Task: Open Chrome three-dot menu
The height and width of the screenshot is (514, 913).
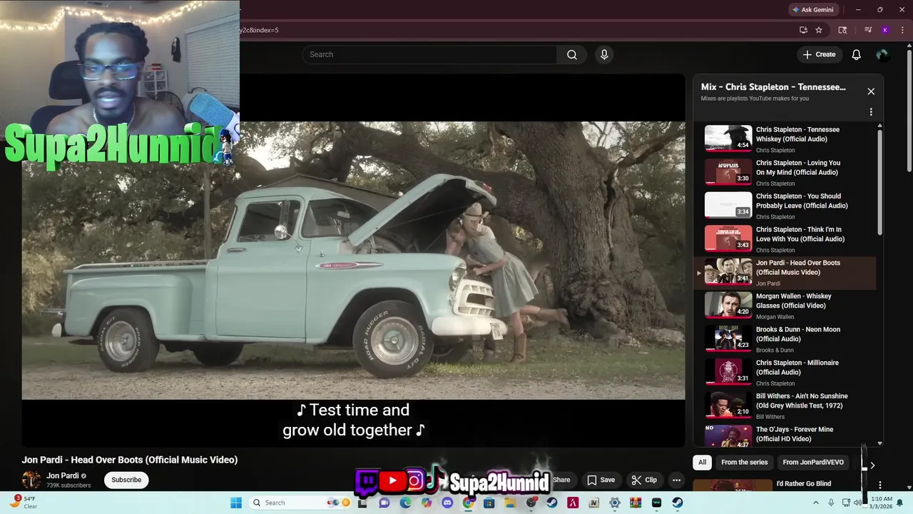Action: point(902,30)
